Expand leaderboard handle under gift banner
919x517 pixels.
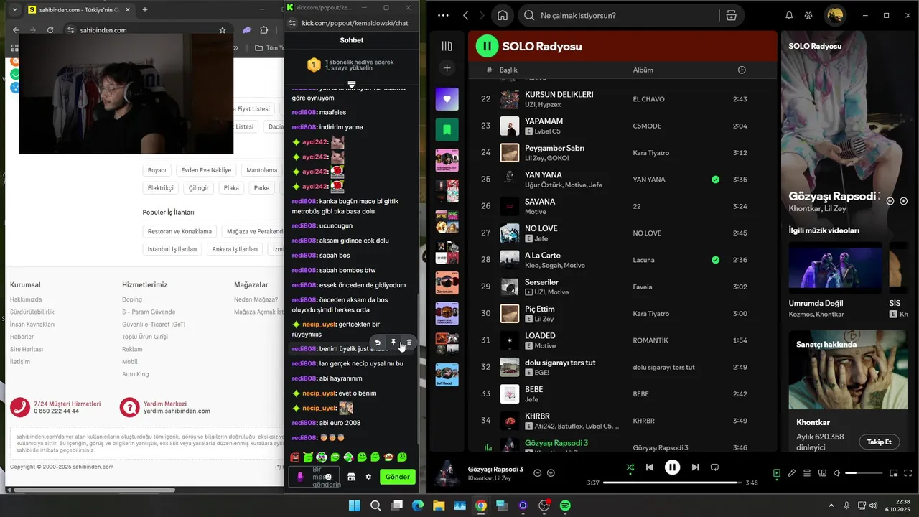point(352,85)
